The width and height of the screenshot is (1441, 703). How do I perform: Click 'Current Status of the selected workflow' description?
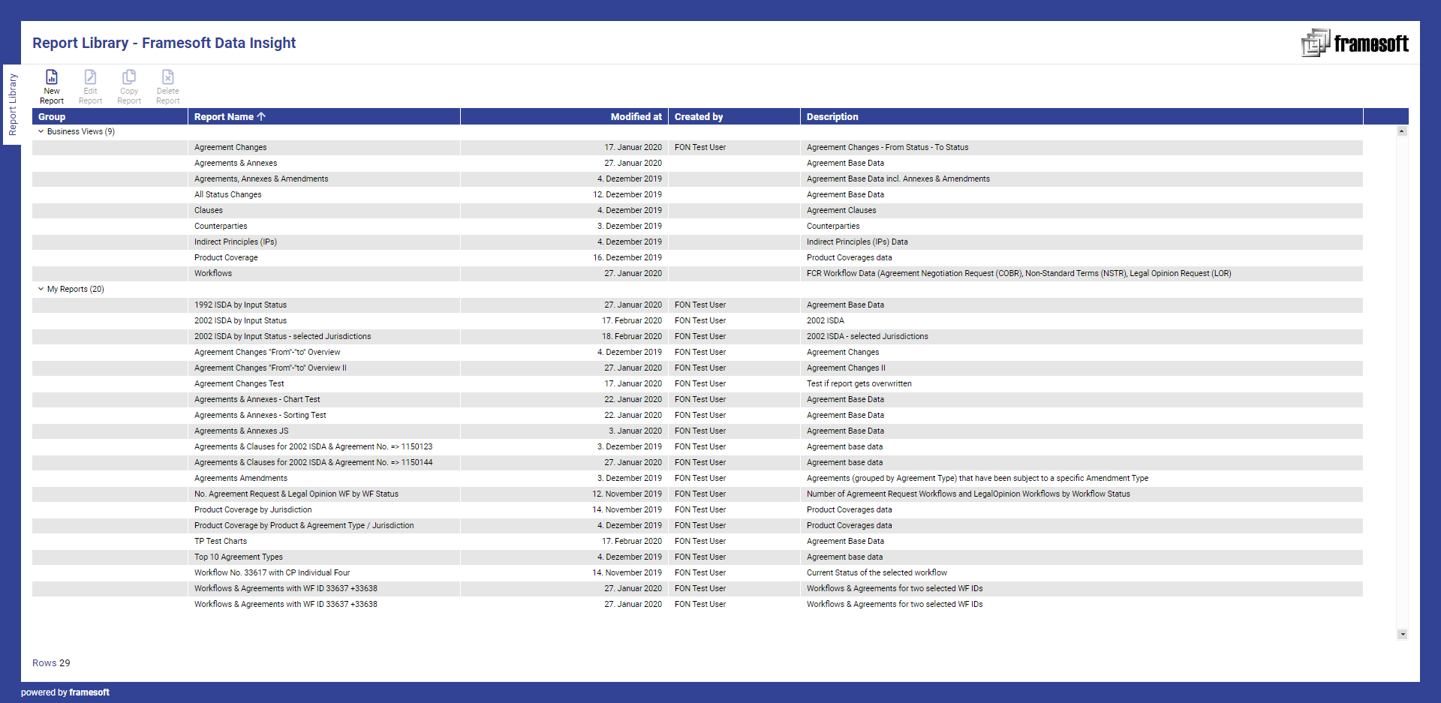click(x=877, y=572)
